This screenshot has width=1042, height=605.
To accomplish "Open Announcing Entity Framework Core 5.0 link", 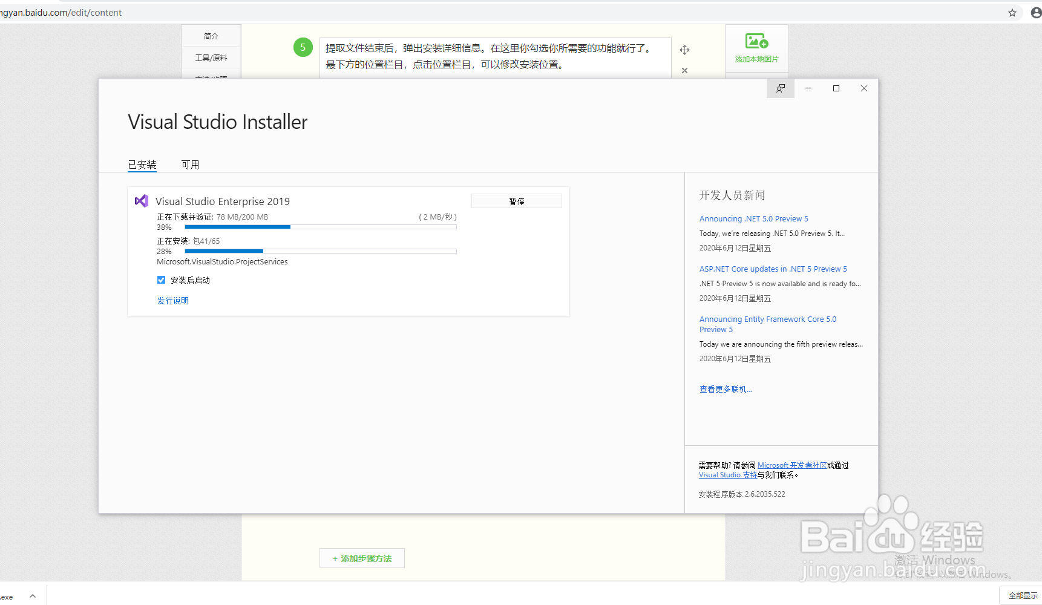I will click(x=768, y=324).
